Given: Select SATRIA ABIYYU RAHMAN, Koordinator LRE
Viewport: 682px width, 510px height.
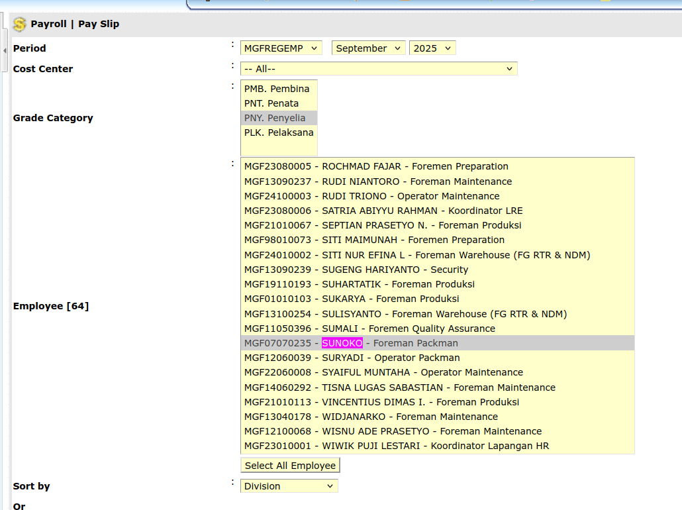Looking at the screenshot, I should point(383,211).
